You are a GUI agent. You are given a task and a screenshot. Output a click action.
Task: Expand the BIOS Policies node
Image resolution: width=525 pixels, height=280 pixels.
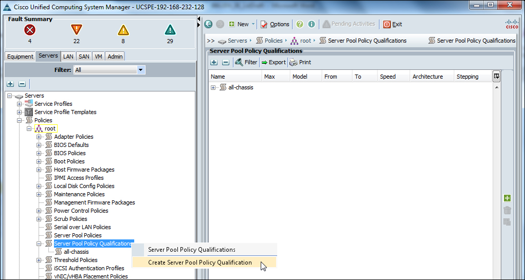tap(39, 153)
